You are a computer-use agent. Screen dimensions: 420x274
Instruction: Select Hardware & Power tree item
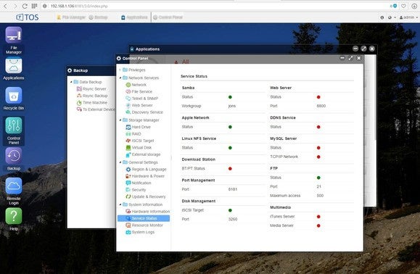point(145,176)
